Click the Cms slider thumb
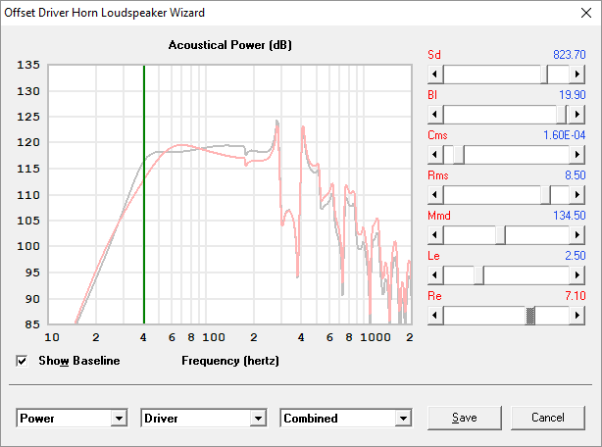 [459, 155]
